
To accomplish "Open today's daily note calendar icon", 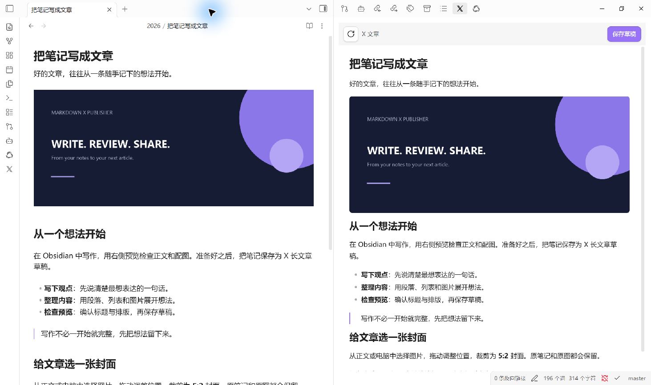I will [9, 69].
